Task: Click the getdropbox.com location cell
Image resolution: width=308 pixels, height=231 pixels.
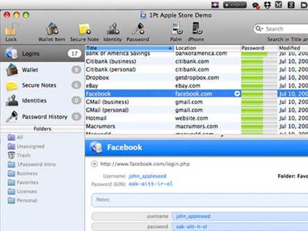Action: click(x=197, y=78)
